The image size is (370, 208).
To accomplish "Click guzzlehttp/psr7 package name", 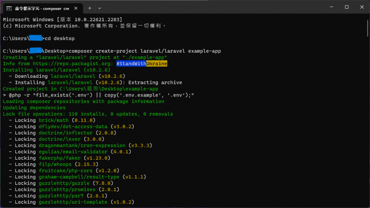I will tap(61, 196).
